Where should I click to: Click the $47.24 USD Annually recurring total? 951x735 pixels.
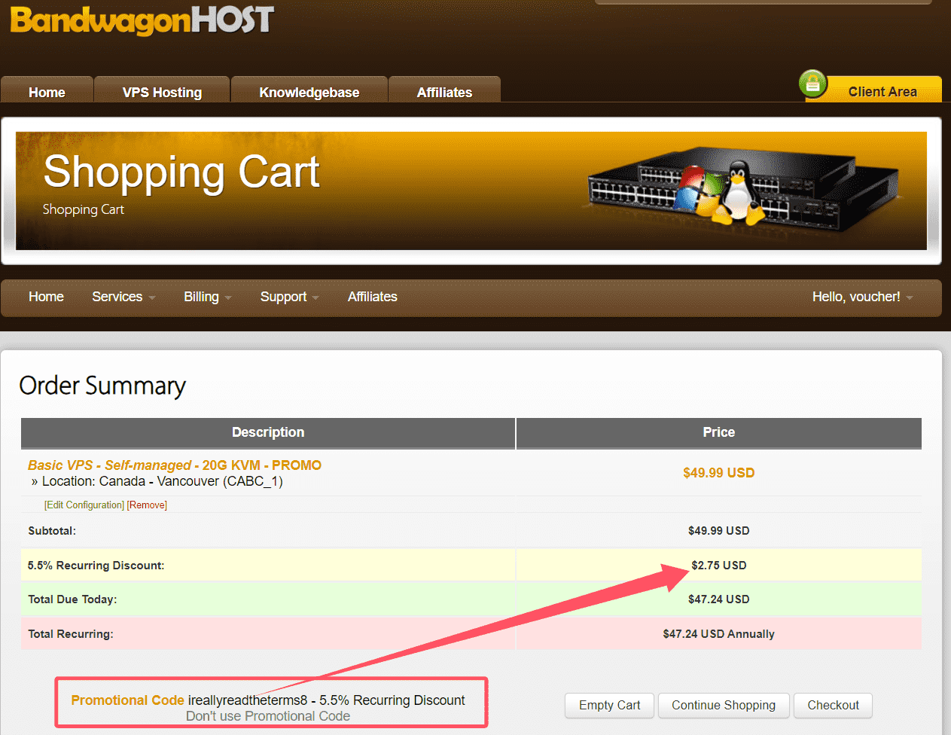tap(718, 634)
